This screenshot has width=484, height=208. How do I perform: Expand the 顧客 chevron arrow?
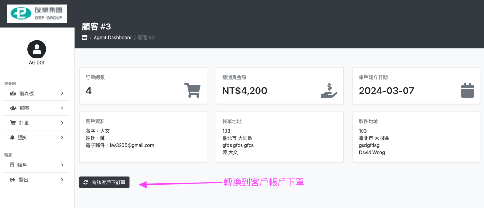coord(62,108)
